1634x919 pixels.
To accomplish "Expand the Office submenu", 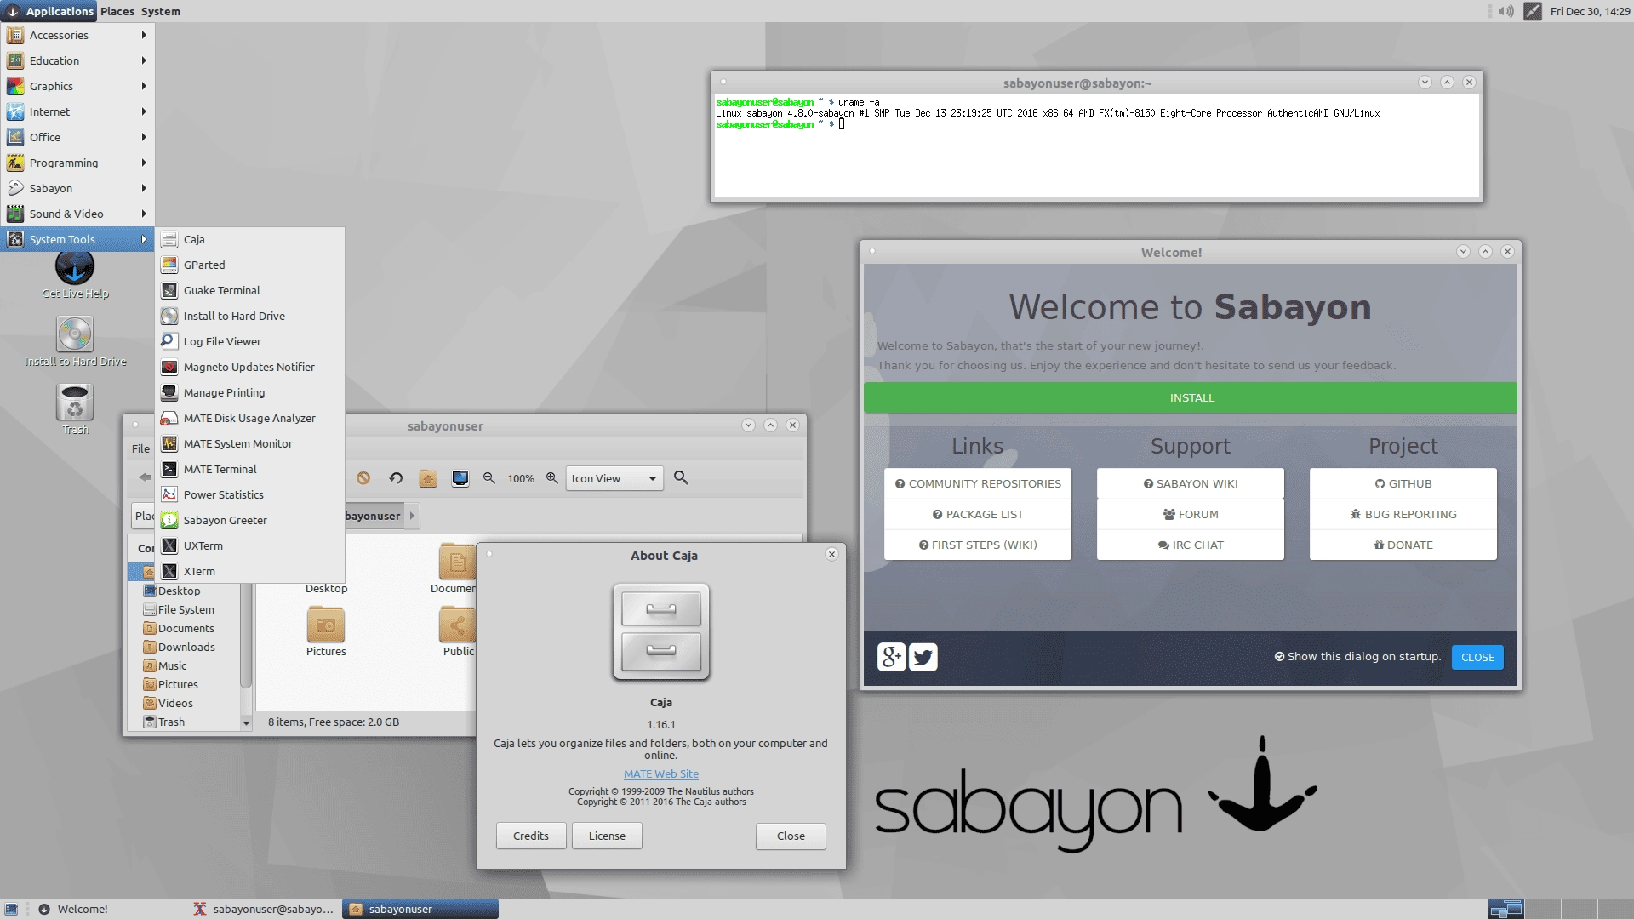I will click(x=77, y=137).
